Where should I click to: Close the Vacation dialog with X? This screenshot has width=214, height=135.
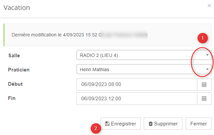pyautogui.click(x=209, y=6)
